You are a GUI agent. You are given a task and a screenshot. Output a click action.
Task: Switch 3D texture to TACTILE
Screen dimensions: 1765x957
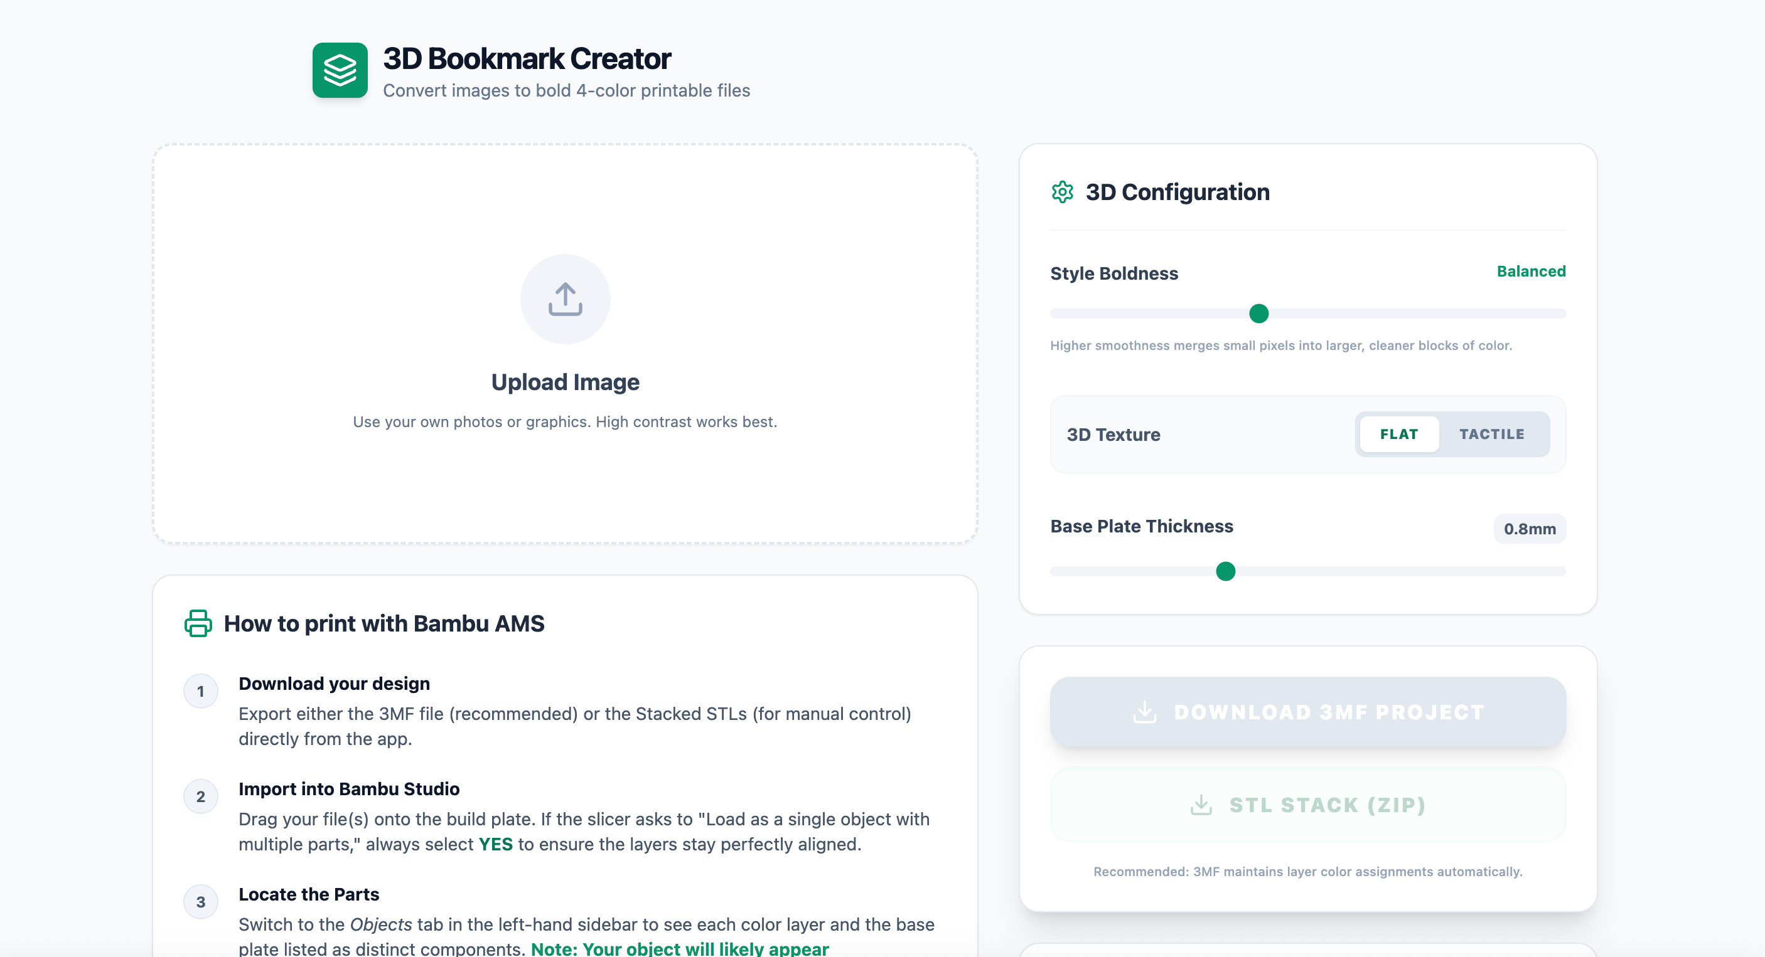coord(1491,434)
